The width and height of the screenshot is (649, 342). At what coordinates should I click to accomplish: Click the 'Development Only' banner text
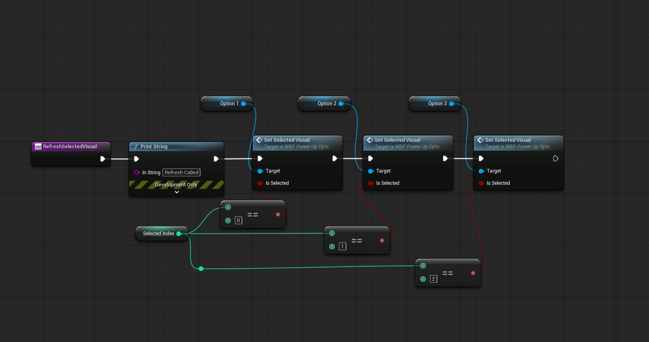click(176, 184)
